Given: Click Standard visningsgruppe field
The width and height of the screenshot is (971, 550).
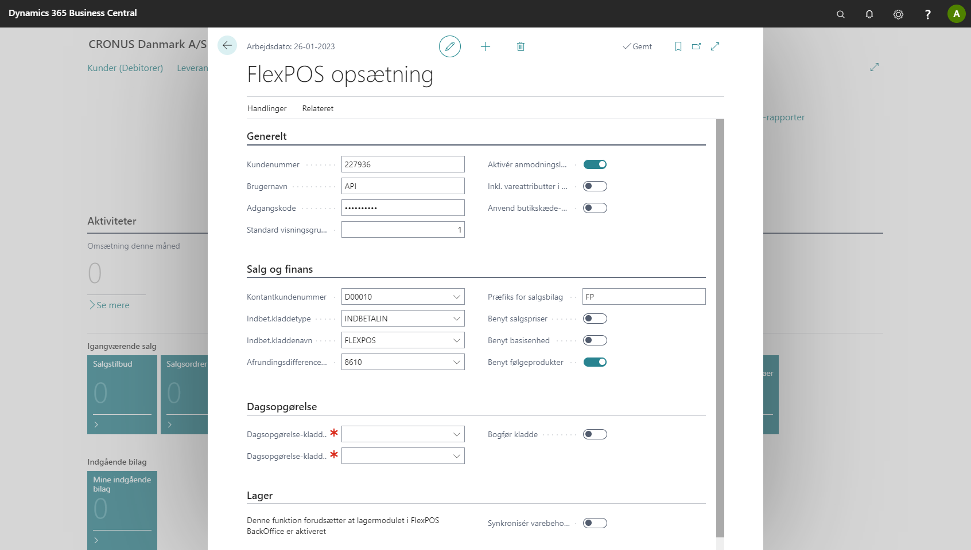Looking at the screenshot, I should click(403, 230).
